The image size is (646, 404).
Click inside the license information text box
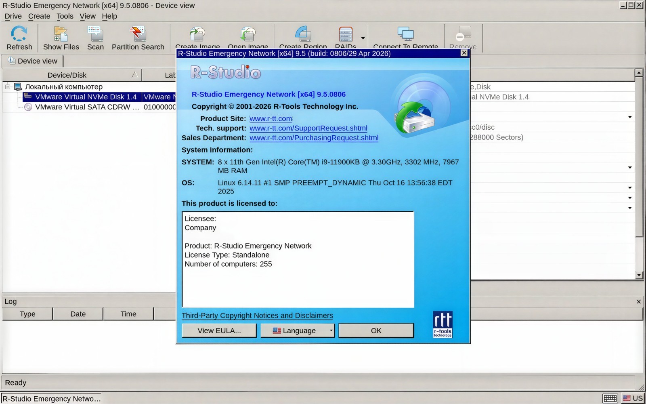298,259
